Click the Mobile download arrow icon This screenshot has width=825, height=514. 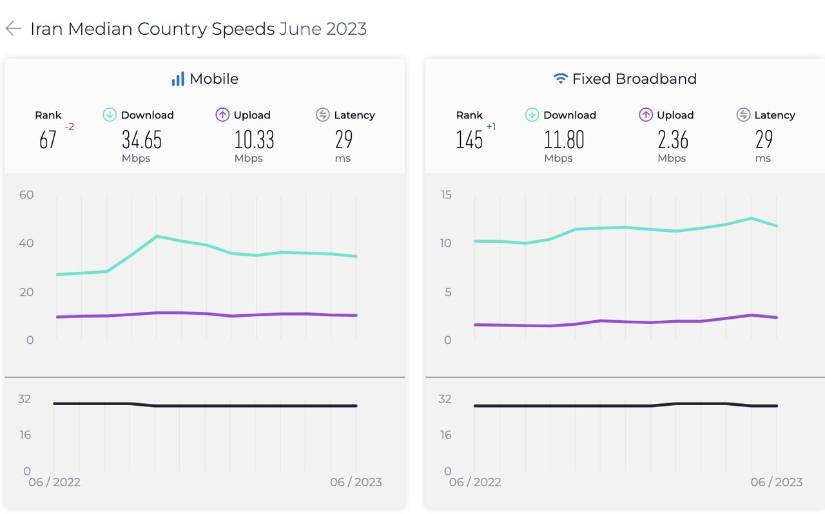click(110, 115)
